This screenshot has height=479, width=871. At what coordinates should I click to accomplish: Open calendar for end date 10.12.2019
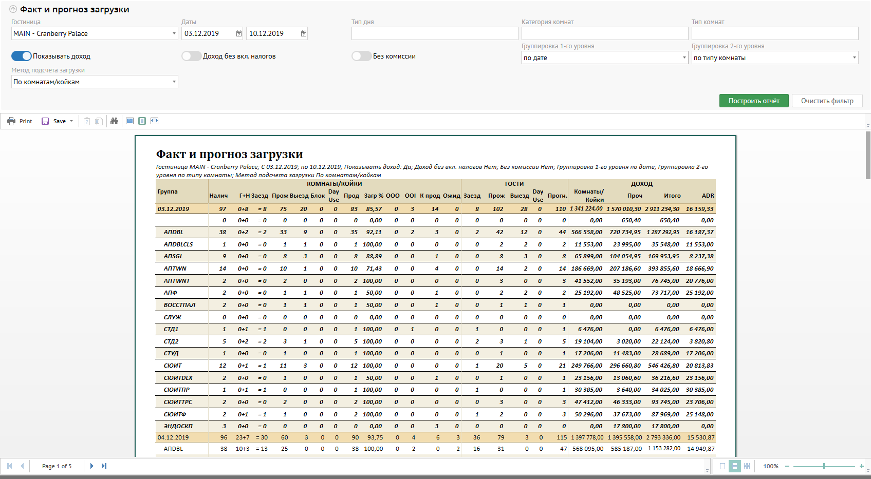(304, 33)
